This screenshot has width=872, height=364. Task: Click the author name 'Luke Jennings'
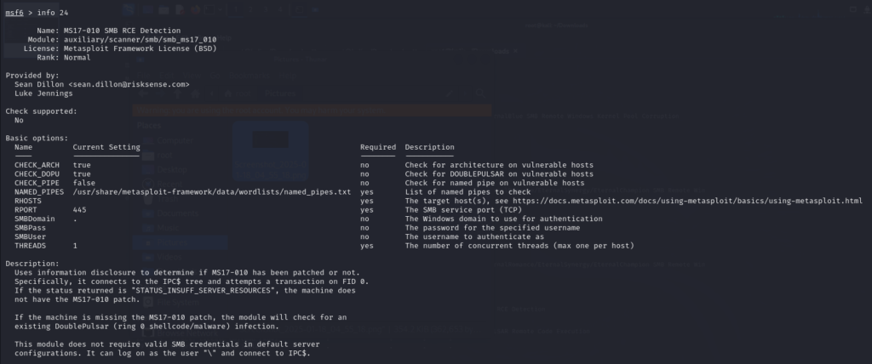(x=43, y=93)
